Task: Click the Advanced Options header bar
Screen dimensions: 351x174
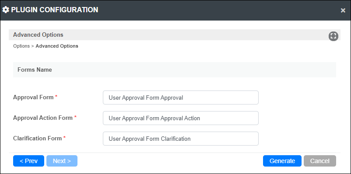Action: pos(175,35)
